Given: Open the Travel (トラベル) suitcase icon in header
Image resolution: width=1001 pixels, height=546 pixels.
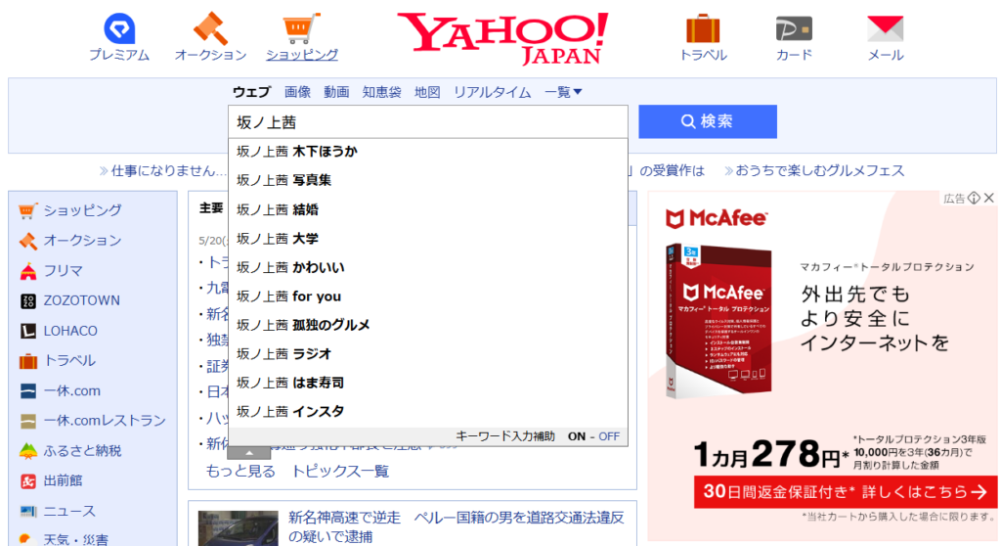Looking at the screenshot, I should (703, 29).
